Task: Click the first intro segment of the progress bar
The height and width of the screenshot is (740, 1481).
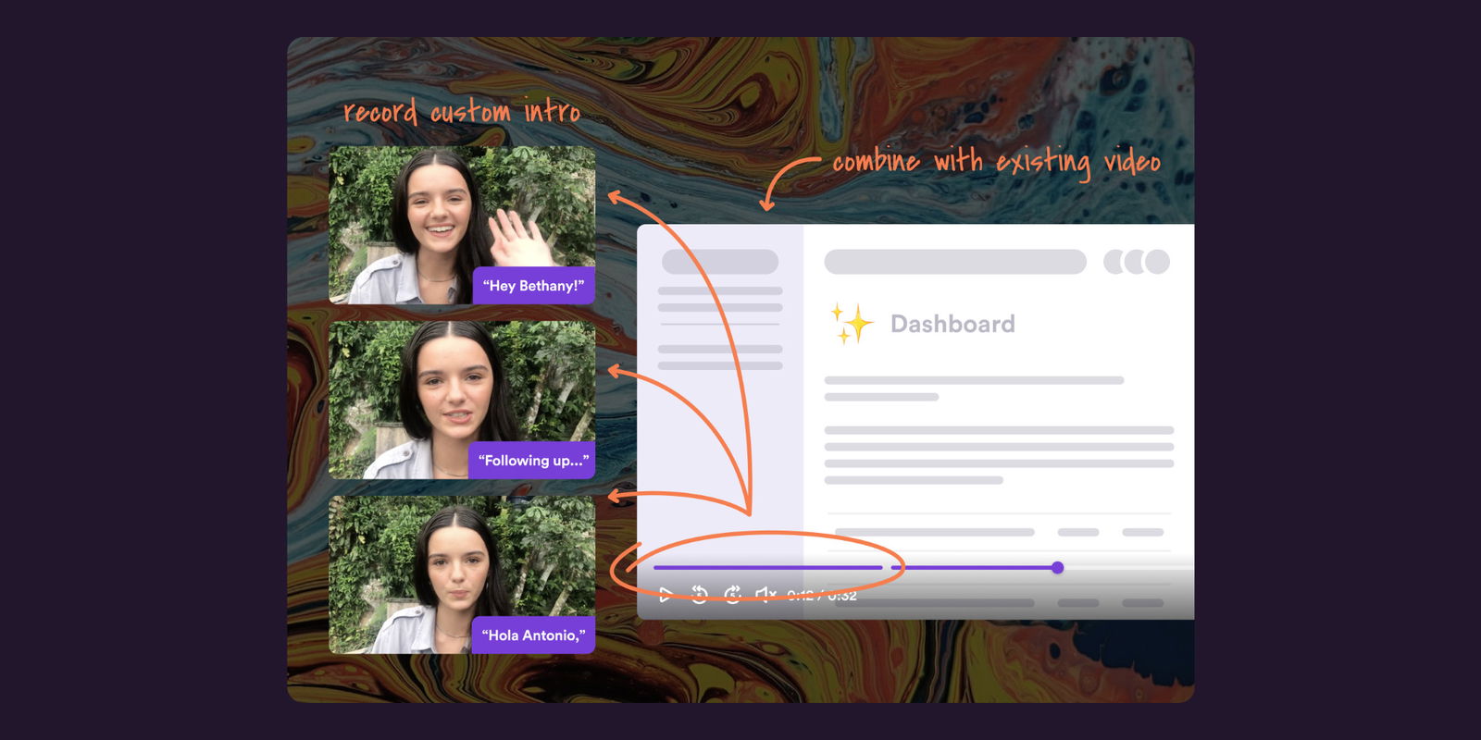Action: pos(768,567)
